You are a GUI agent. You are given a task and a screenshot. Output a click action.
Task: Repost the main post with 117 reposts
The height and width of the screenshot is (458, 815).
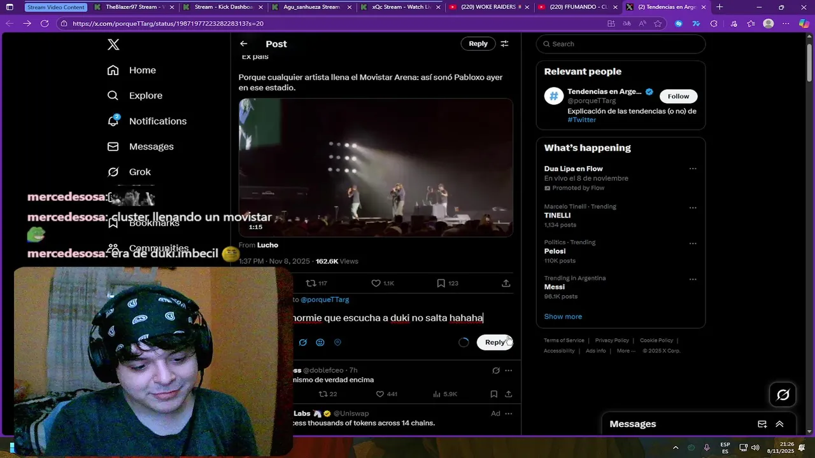click(x=316, y=283)
